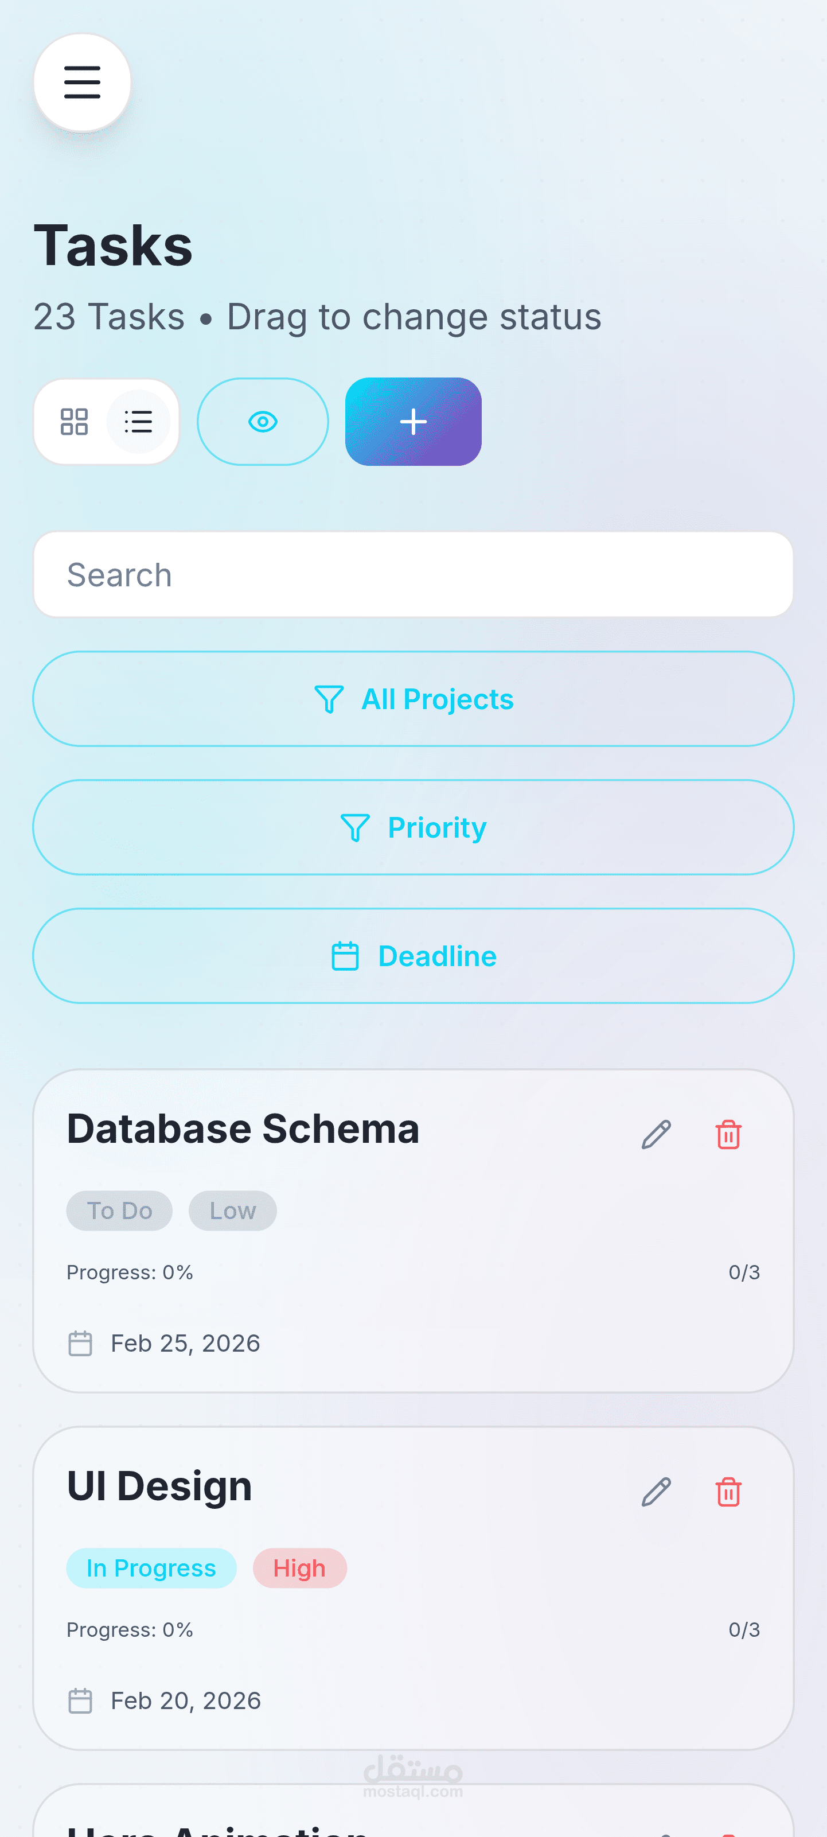Click the Database Schema due date calendar icon
Image resolution: width=827 pixels, height=1837 pixels.
[x=80, y=1344]
